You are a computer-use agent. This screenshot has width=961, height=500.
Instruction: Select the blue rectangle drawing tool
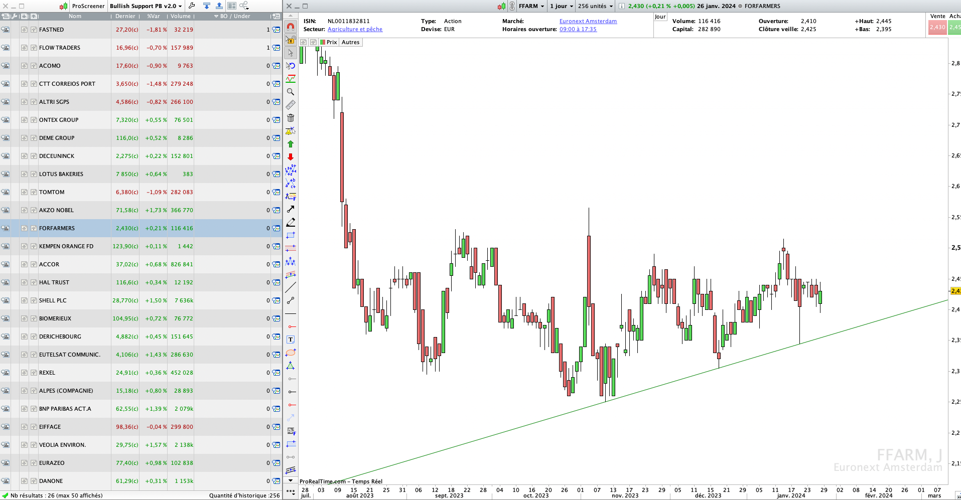tap(291, 235)
